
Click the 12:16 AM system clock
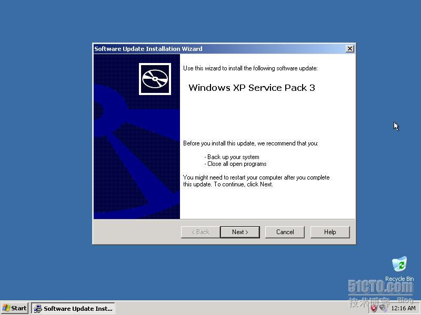pyautogui.click(x=403, y=308)
